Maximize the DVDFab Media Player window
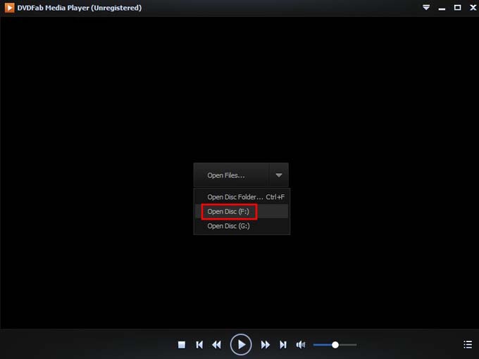This screenshot has height=359, width=479. point(457,7)
